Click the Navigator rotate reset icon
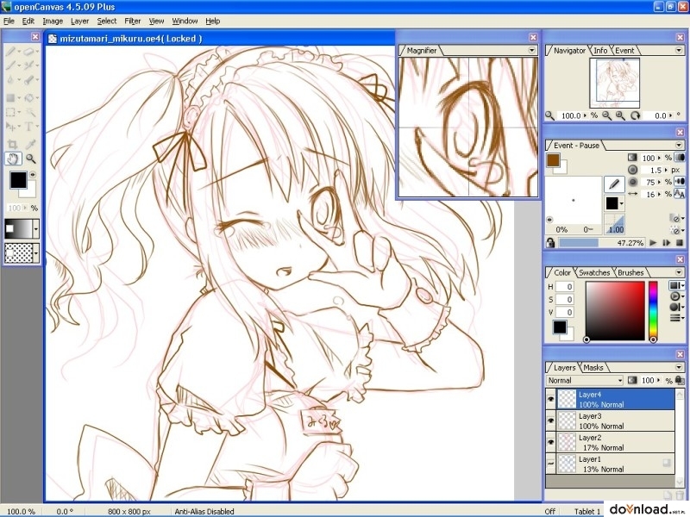The width and height of the screenshot is (690, 517). tap(635, 115)
